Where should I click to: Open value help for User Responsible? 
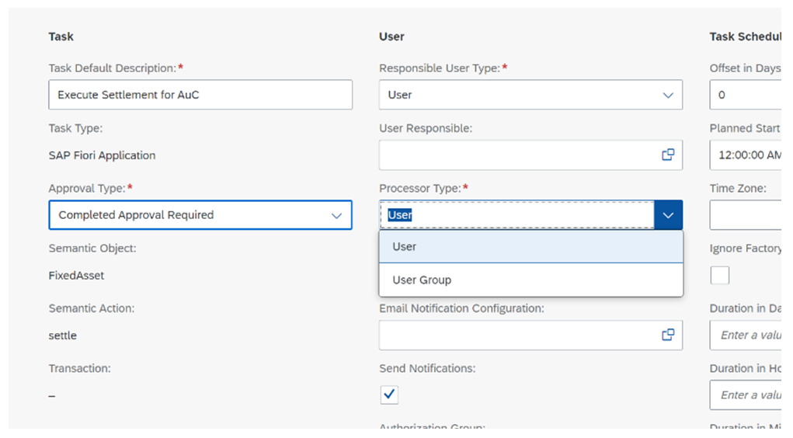click(667, 155)
